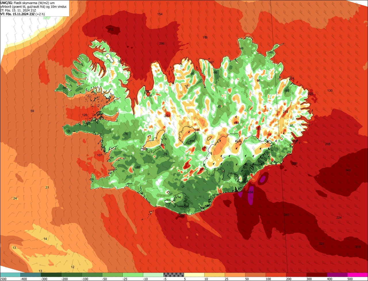Click the 353 value near the southern glacier
Screen dimensions: 368x281
(x=202, y=169)
